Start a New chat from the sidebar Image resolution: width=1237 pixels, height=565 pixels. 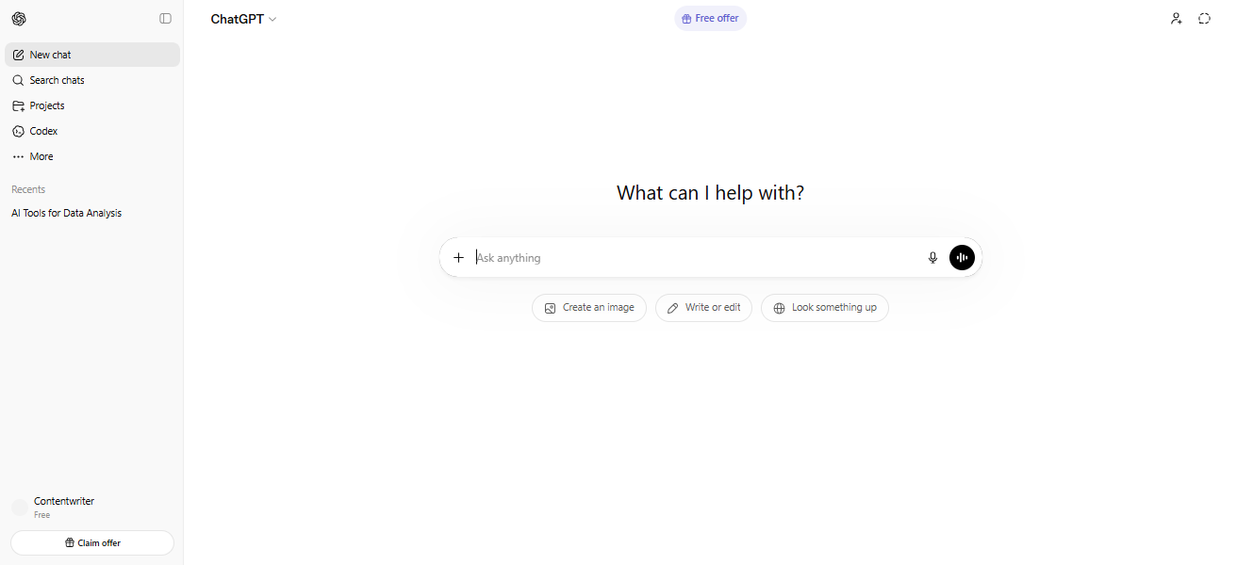click(x=92, y=55)
